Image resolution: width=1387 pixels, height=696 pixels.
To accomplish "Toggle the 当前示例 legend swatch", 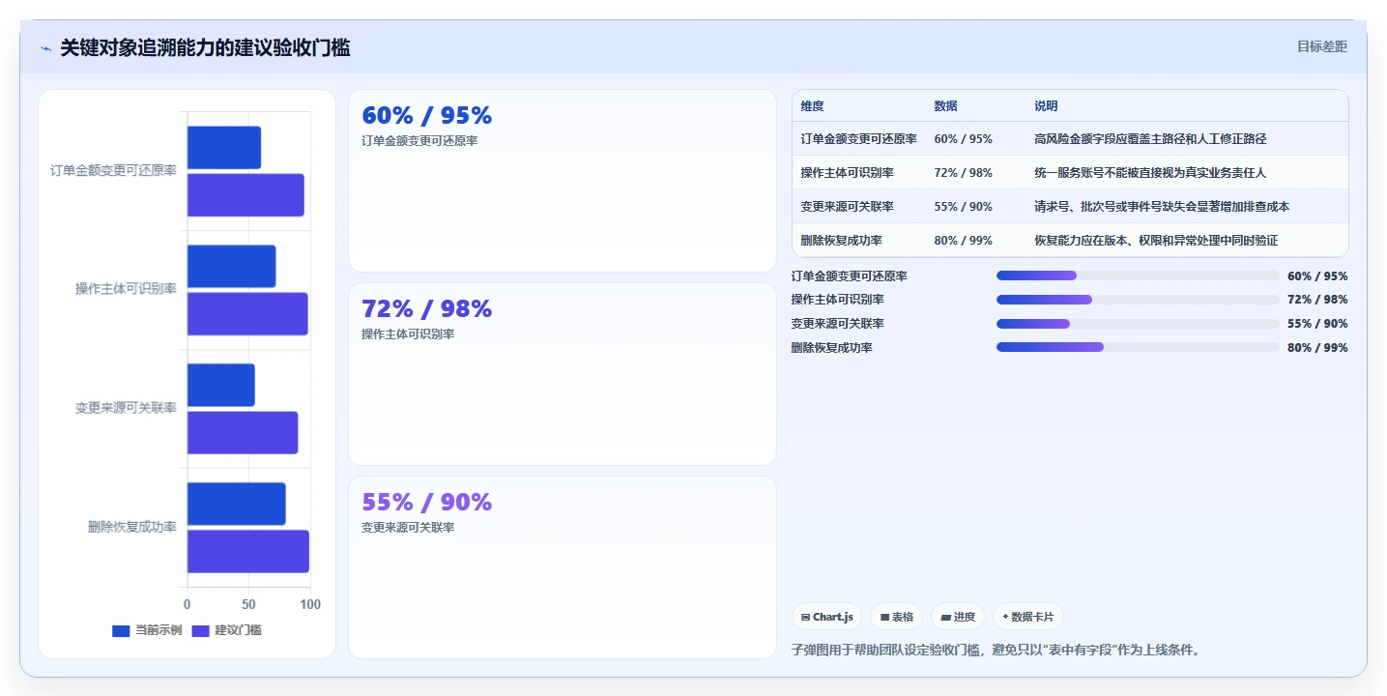I will click(x=121, y=631).
